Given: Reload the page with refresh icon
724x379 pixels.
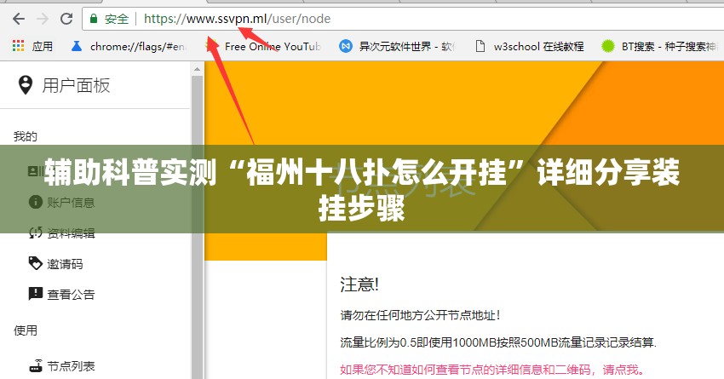Looking at the screenshot, I should (66, 19).
